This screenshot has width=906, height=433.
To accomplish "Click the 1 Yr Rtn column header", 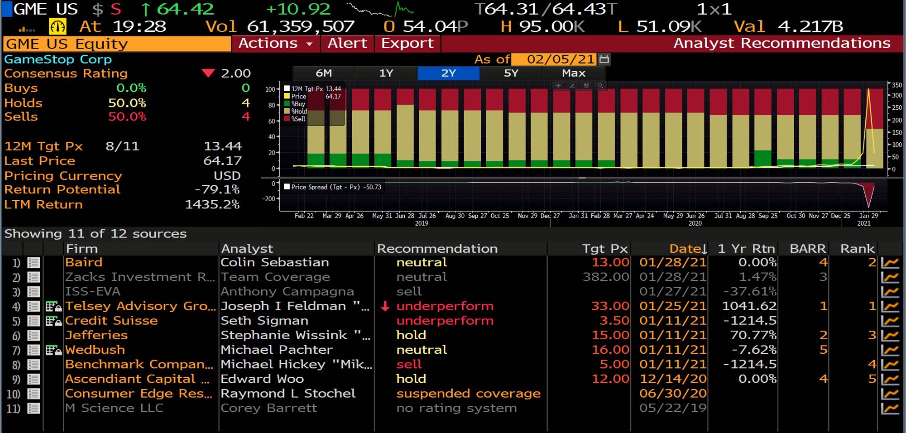I will (746, 249).
